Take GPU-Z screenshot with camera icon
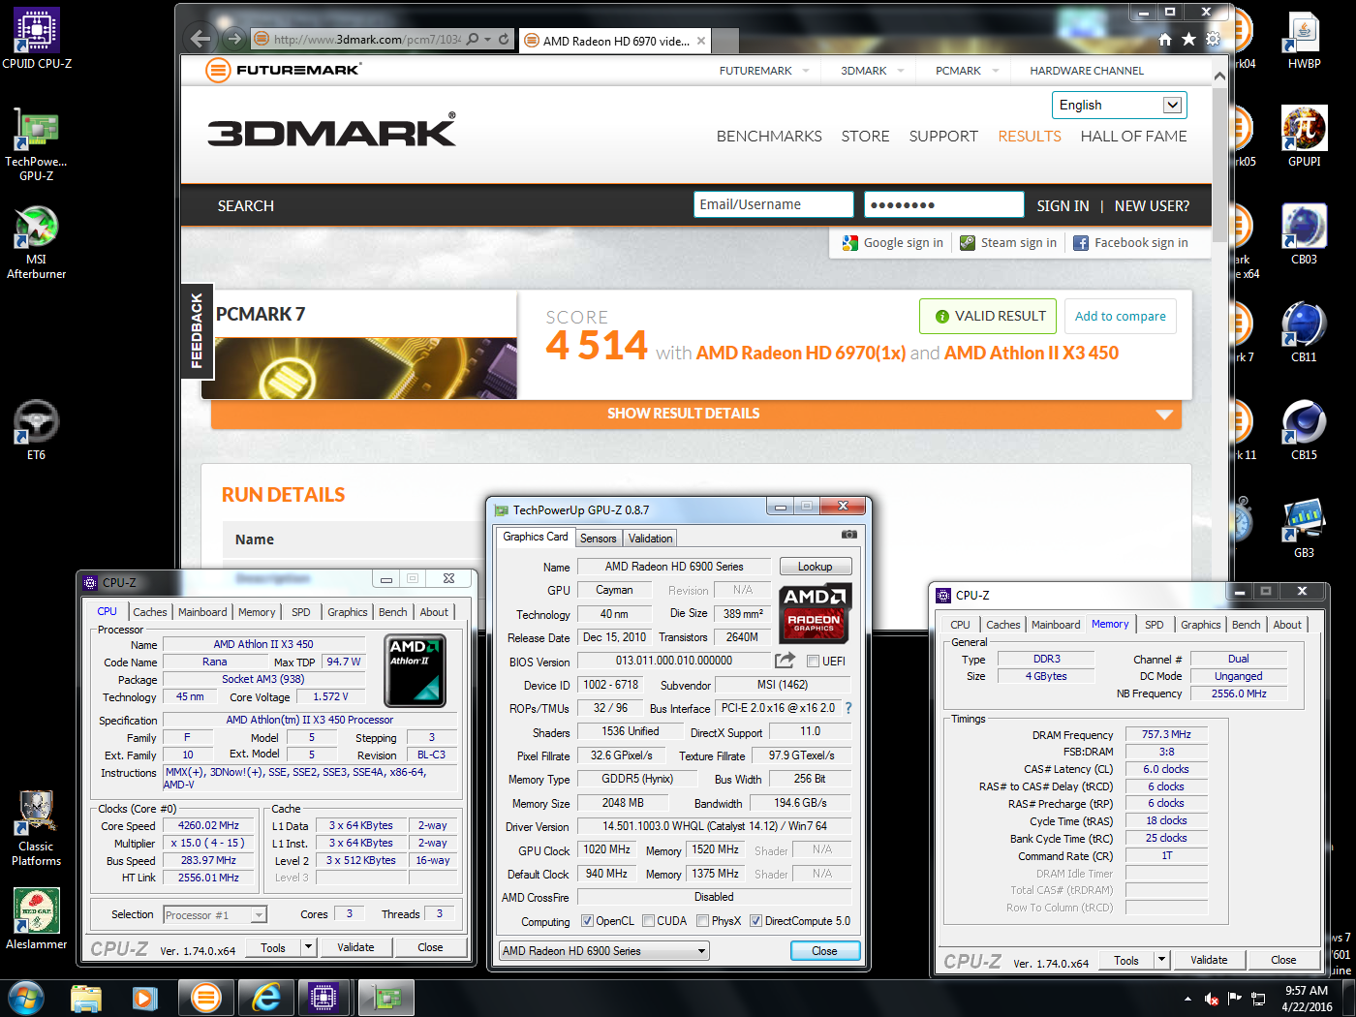This screenshot has height=1017, width=1356. (848, 535)
